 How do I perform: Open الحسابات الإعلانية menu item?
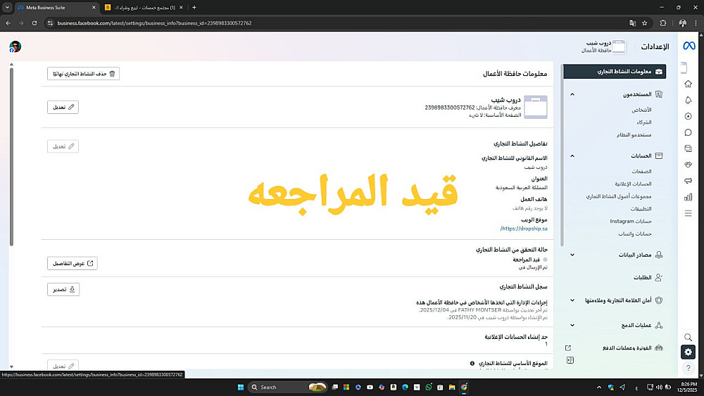coord(633,184)
